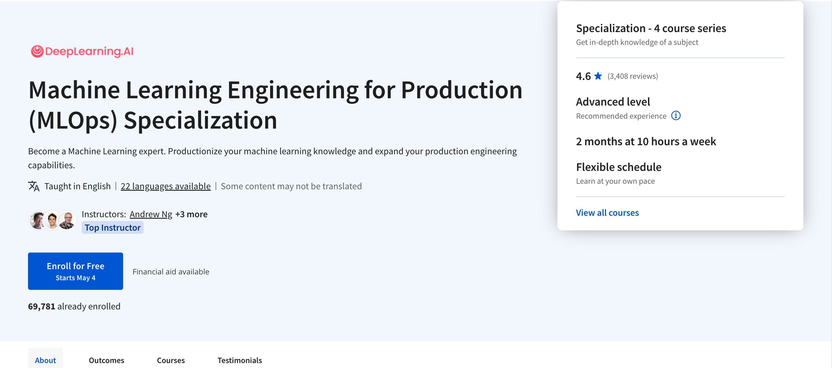Click the Recommended experience label
The height and width of the screenshot is (368, 832).
tap(621, 116)
